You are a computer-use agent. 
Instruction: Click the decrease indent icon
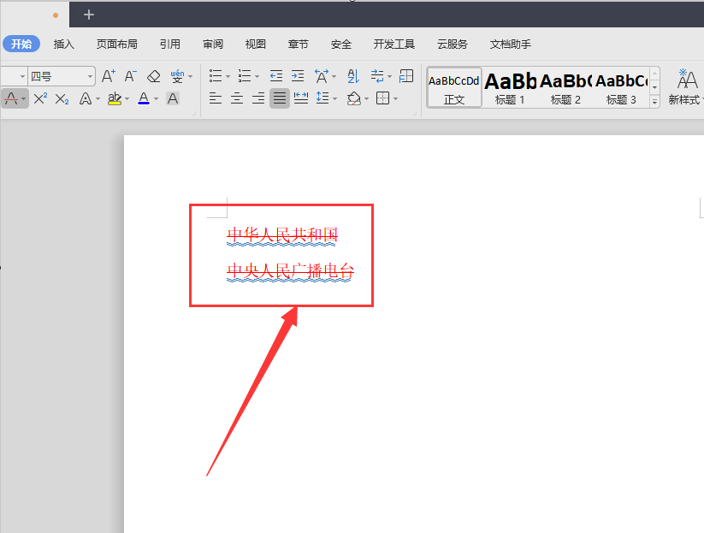pos(276,76)
